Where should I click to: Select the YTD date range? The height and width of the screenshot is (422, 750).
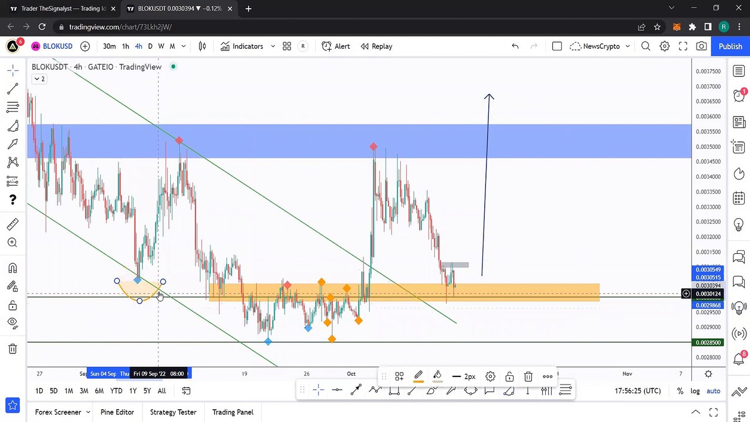[116, 391]
